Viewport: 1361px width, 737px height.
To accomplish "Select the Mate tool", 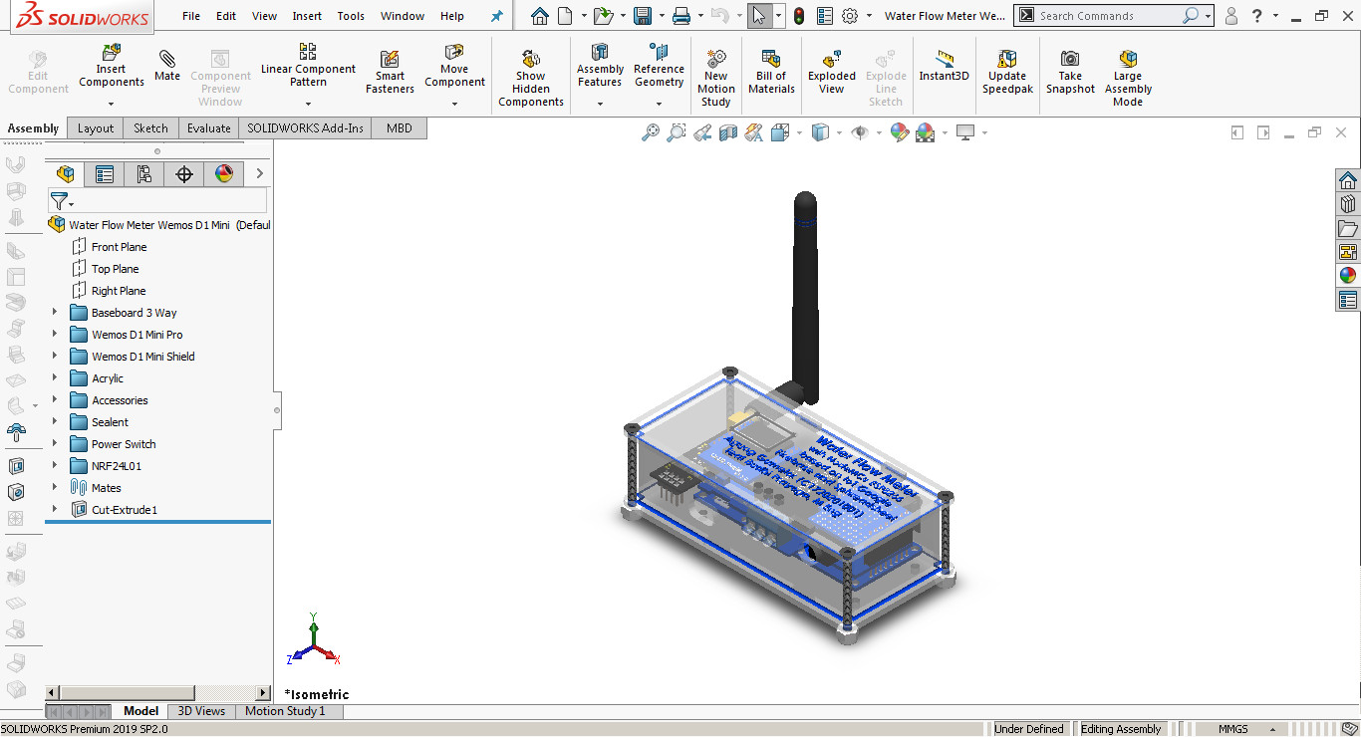I will click(167, 64).
